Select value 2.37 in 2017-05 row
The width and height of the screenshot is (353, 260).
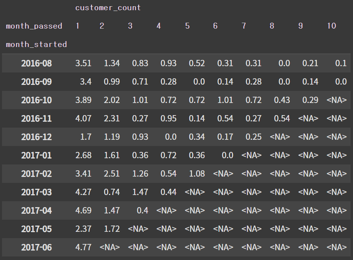(x=83, y=229)
